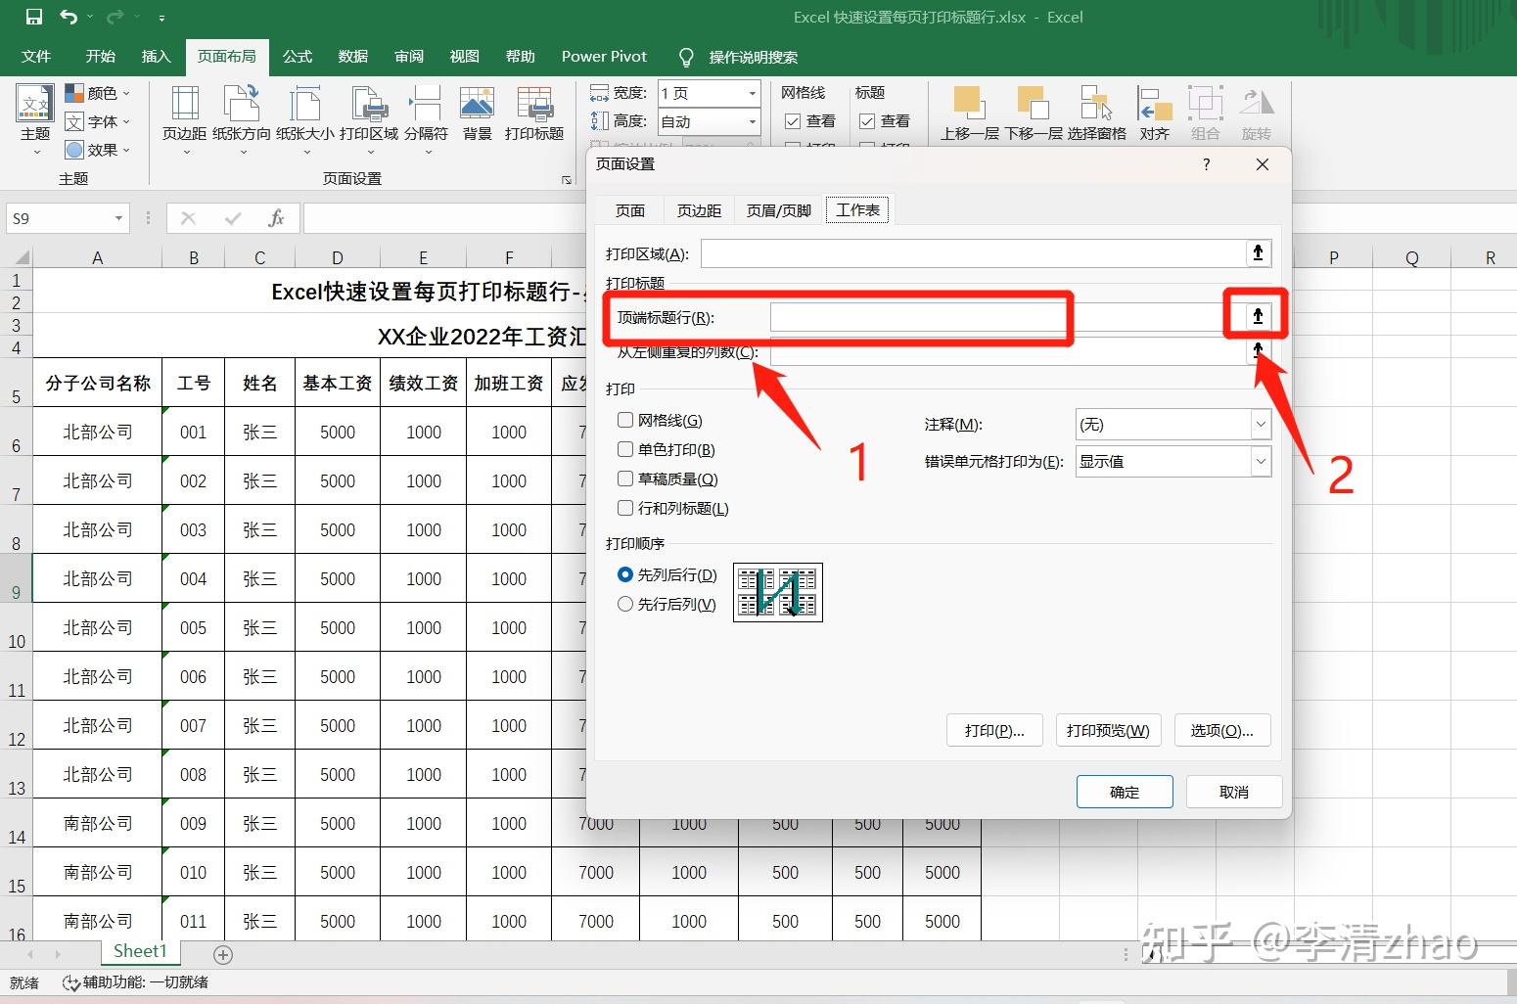Enable the 行和列标题(L) checkbox
The width and height of the screenshot is (1517, 1004).
[625, 508]
